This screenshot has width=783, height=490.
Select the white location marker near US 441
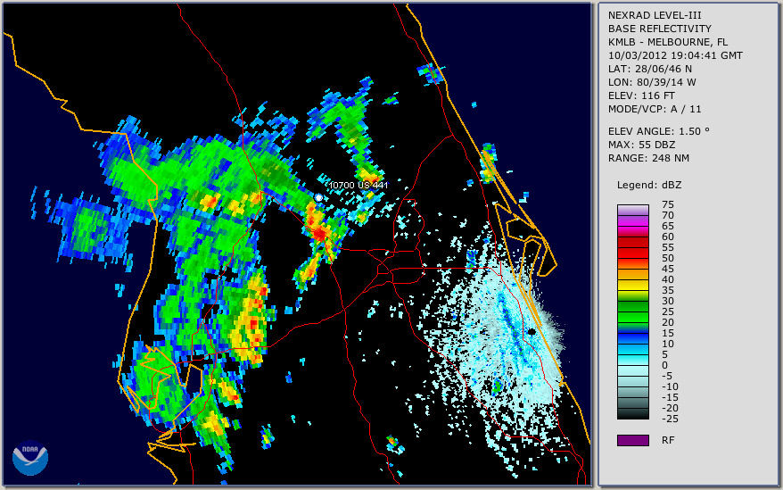(x=318, y=198)
